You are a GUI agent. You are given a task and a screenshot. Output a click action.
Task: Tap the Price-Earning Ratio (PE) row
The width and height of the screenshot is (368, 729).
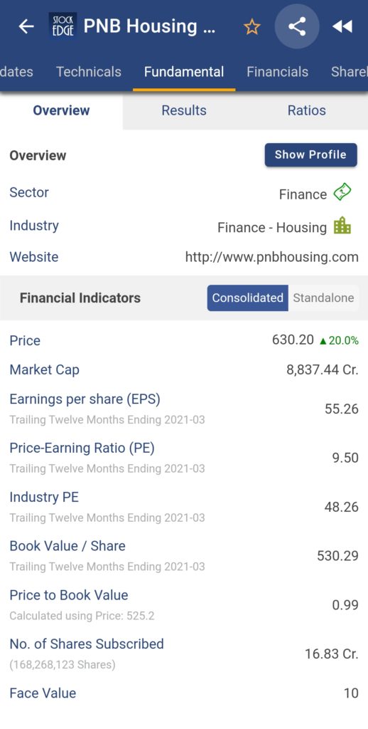point(184,458)
